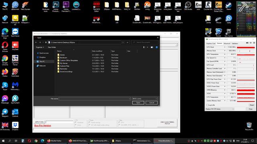This screenshot has width=257, height=144.
Task: Click the ONE CLICK TIMING PATCH button
Action: [x=167, y=123]
